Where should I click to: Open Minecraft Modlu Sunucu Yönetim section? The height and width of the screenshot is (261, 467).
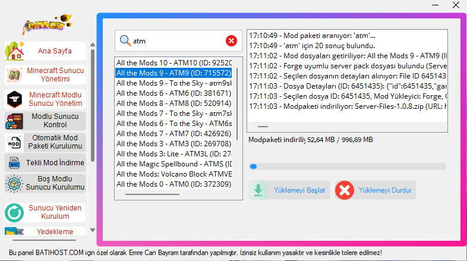(x=45, y=99)
